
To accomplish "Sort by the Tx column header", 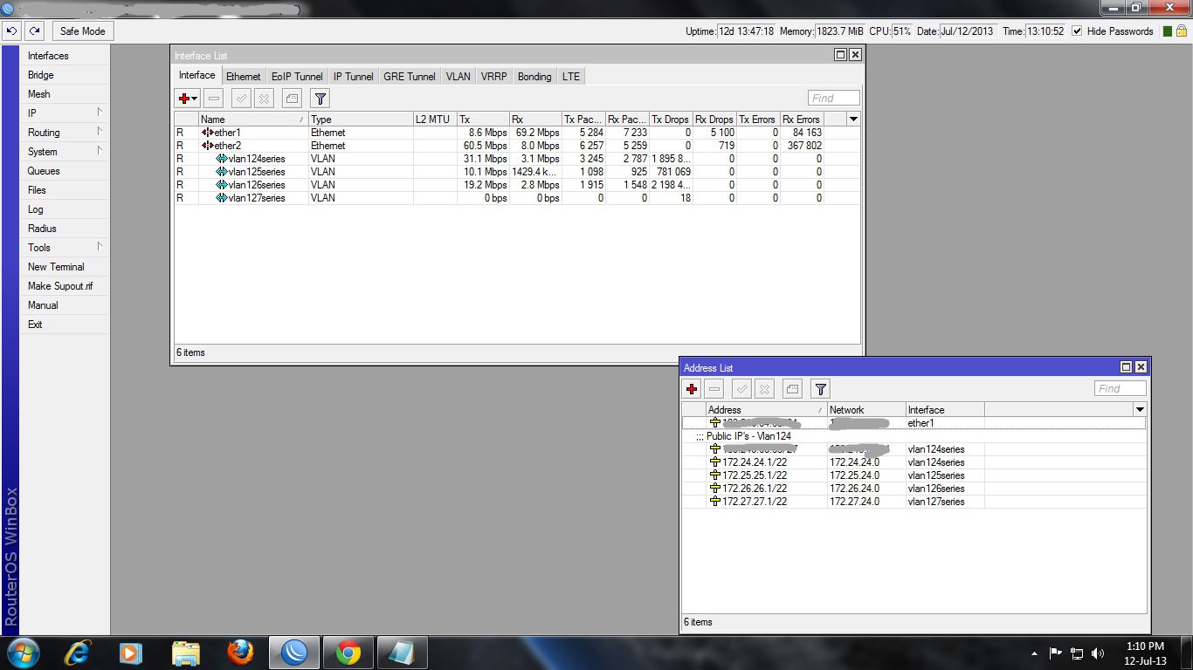I will click(483, 120).
